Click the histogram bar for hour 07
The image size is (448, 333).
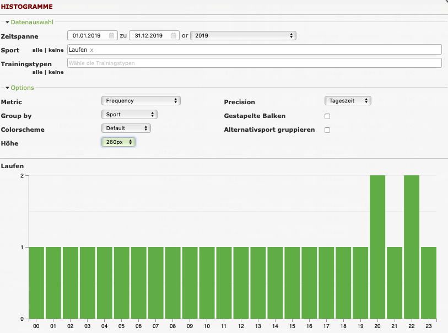click(156, 283)
